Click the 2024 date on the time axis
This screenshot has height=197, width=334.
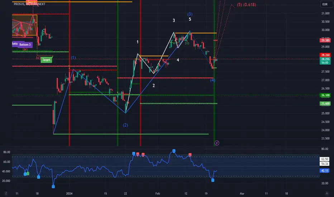click(69, 193)
